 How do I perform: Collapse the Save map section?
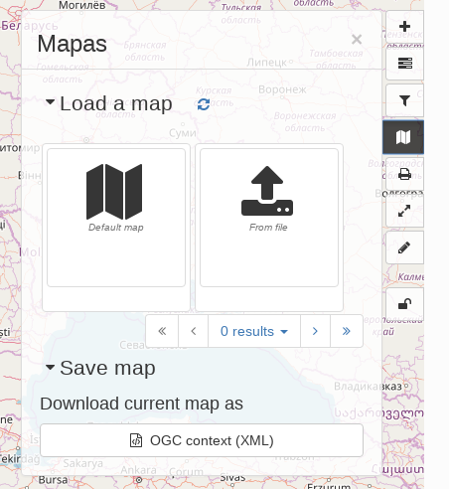pyautogui.click(x=50, y=367)
